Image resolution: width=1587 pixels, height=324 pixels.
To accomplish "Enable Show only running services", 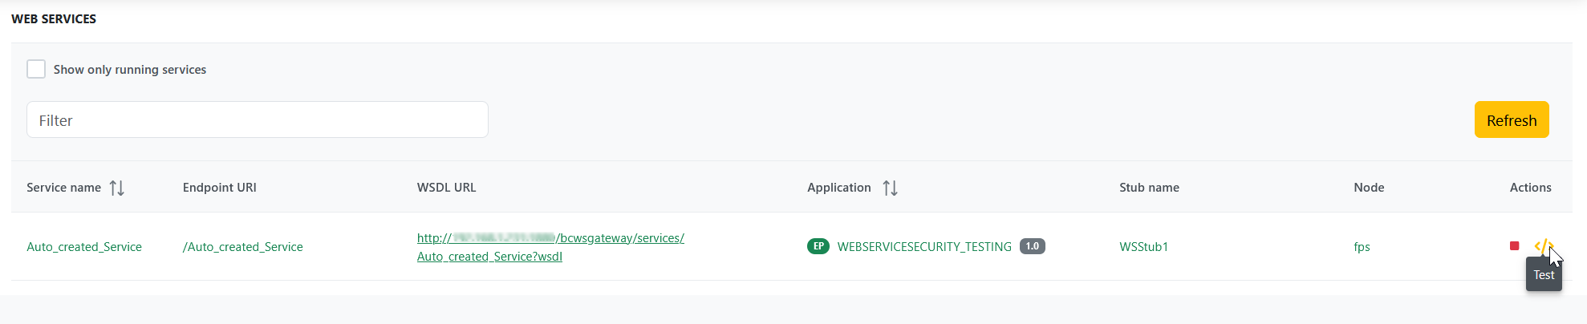I will click(x=36, y=69).
